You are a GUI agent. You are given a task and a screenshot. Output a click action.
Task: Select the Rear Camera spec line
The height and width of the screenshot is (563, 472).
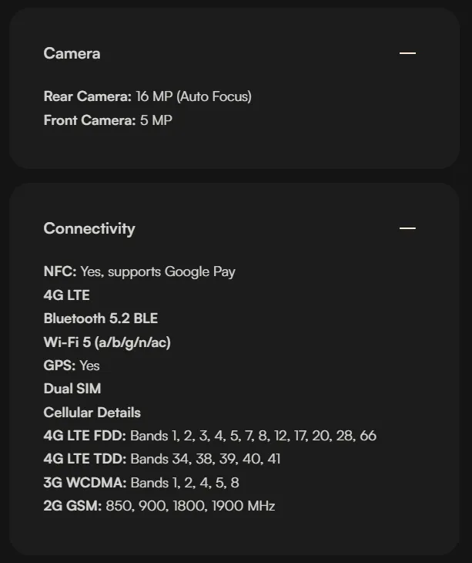click(148, 96)
